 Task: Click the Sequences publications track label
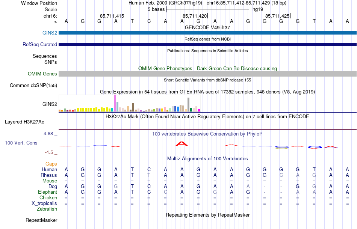click(45, 56)
